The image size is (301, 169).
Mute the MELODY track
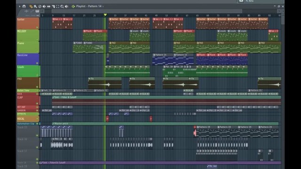pos(37,39)
